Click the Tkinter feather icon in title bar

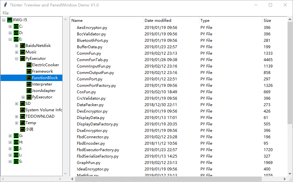point(5,5)
